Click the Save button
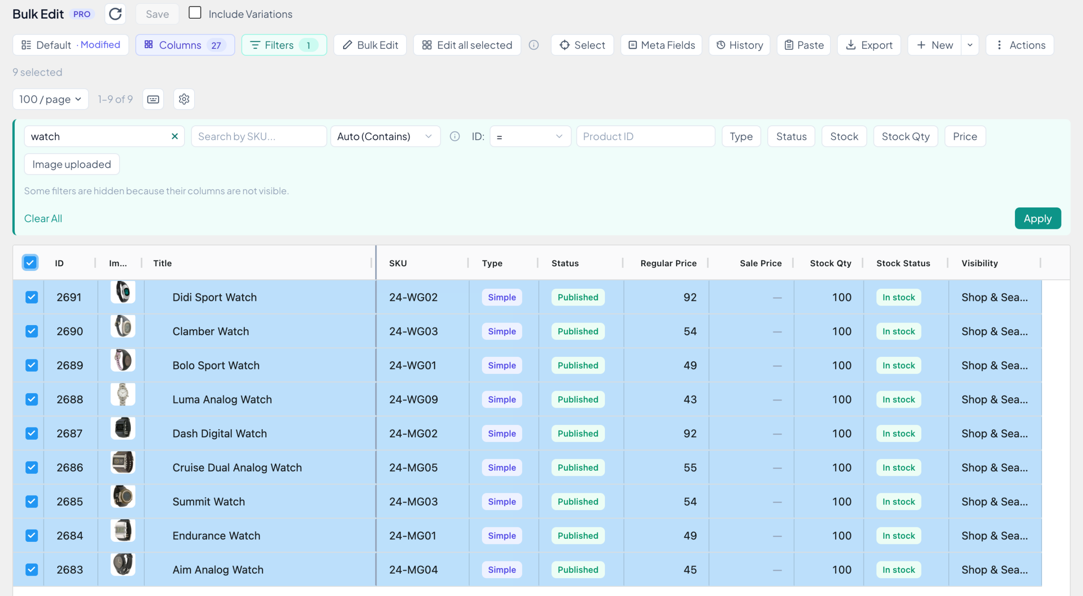Screen dimensions: 1083x596 tap(157, 14)
